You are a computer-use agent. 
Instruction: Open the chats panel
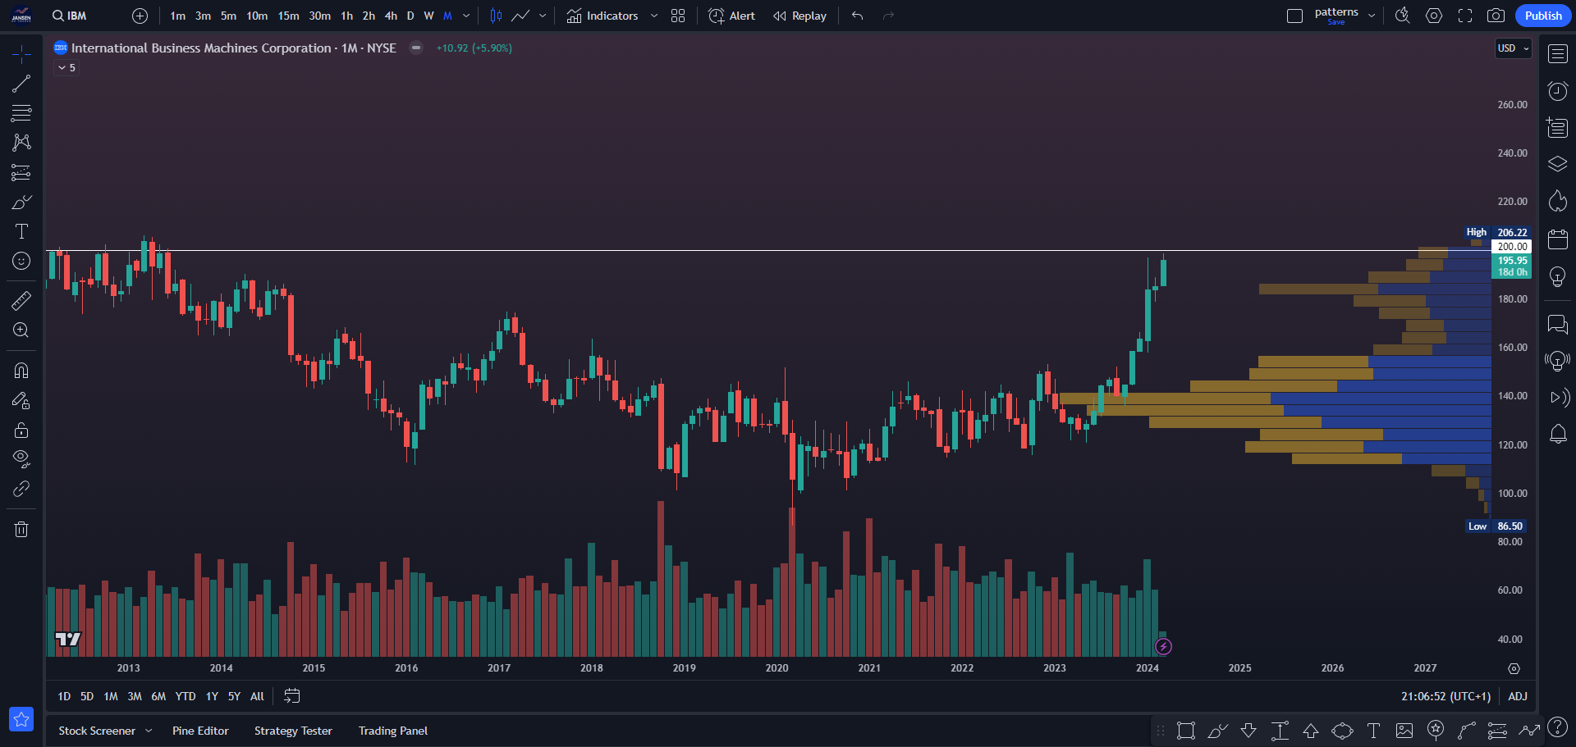pos(1557,324)
